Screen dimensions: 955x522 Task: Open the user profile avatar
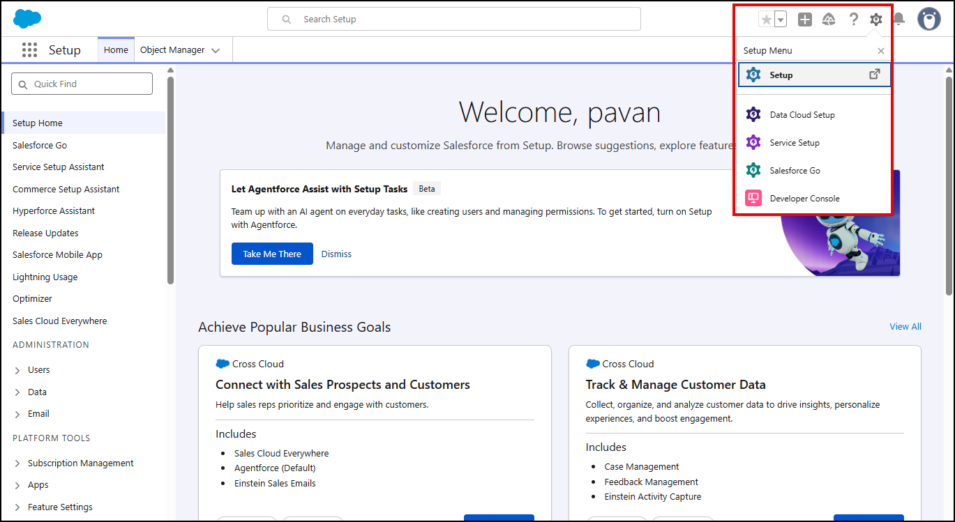[928, 20]
